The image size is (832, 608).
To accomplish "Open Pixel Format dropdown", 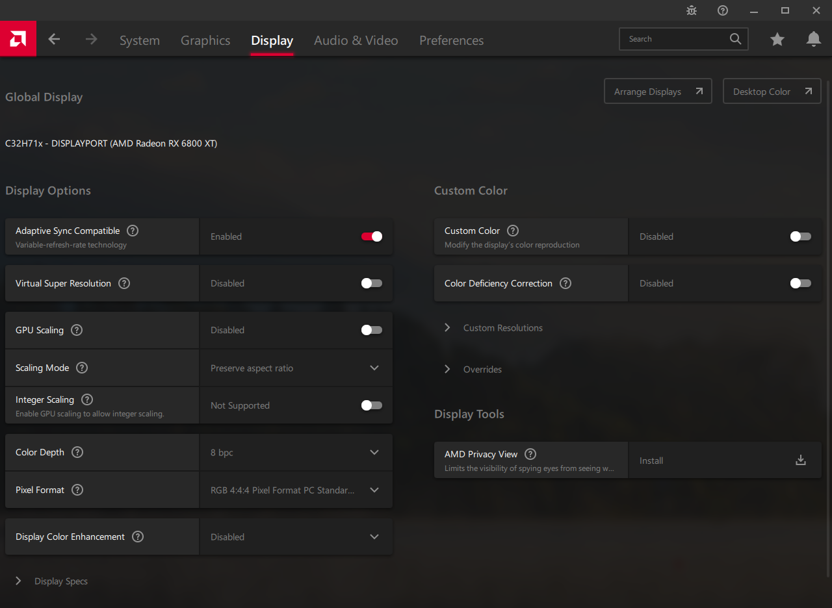I will coord(296,490).
